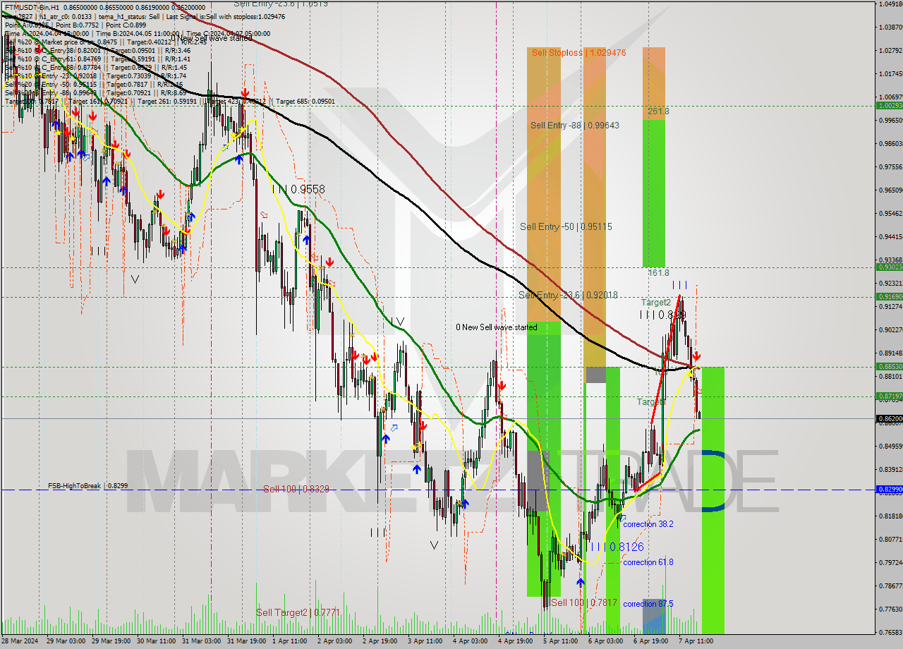The image size is (903, 649).
Task: Click the blue 0.82990 price tag
Action: 889,489
